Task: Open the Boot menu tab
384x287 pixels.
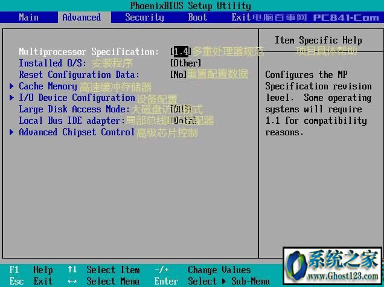Action: [x=197, y=17]
